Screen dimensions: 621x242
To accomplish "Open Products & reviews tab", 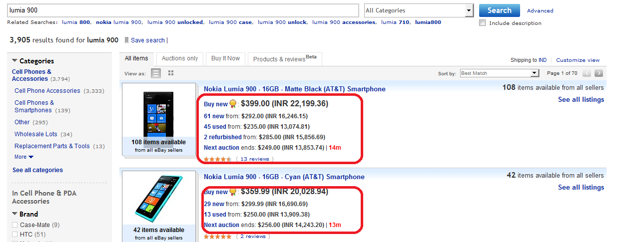I will click(285, 59).
